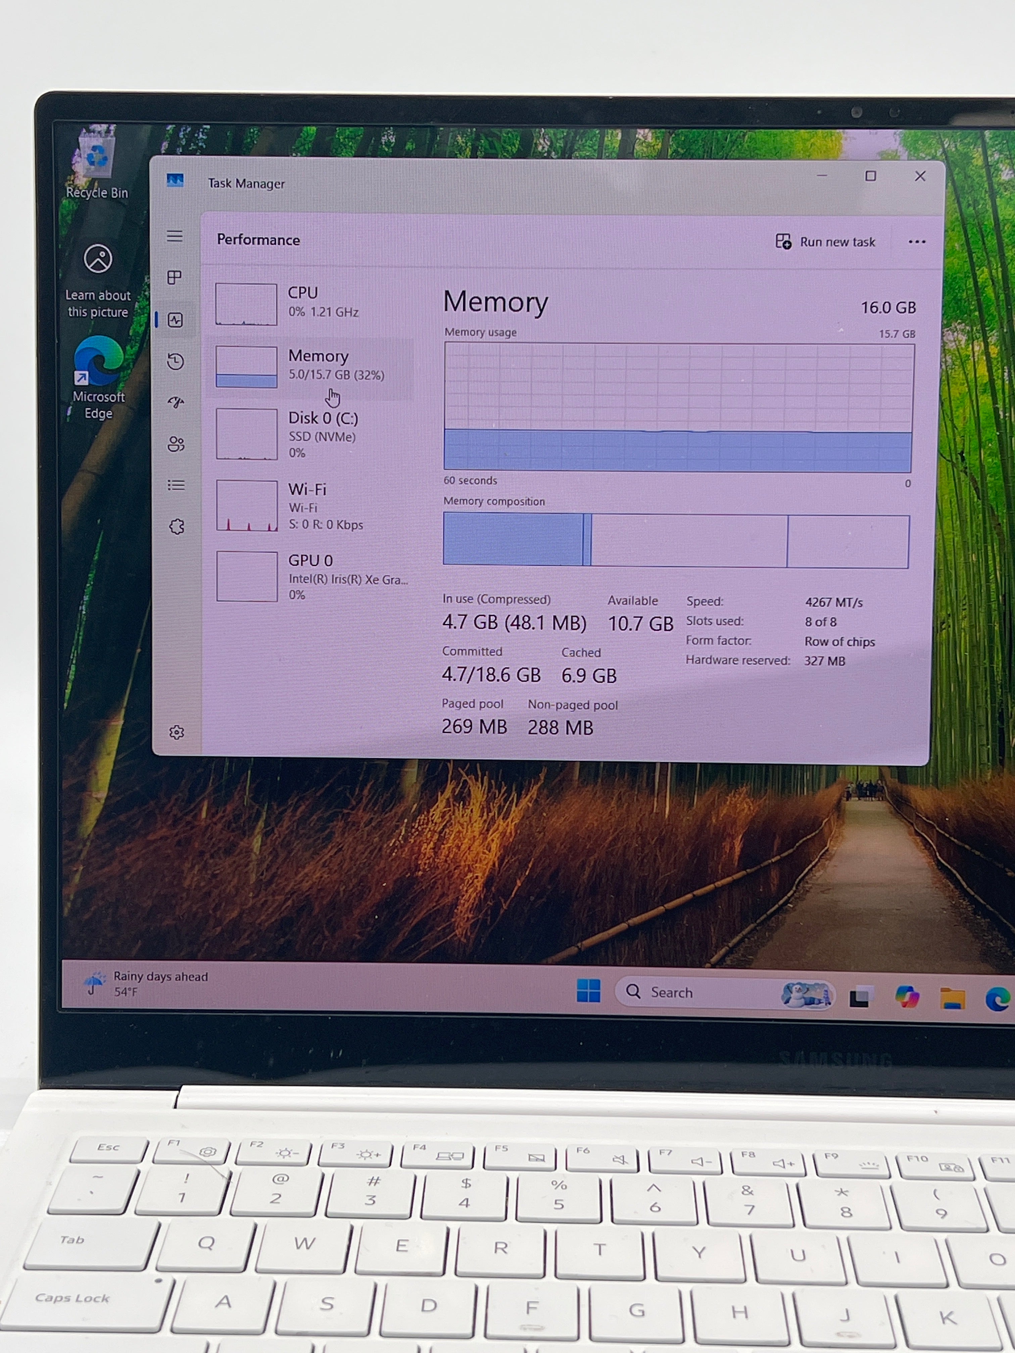This screenshot has height=1353, width=1015.
Task: Click the taskbar Search box
Action: point(725,993)
